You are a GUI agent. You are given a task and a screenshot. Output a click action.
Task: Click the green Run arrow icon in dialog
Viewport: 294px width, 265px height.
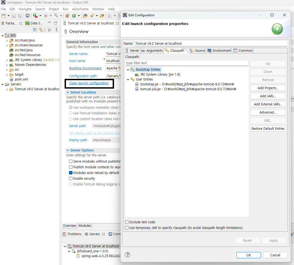point(277,29)
